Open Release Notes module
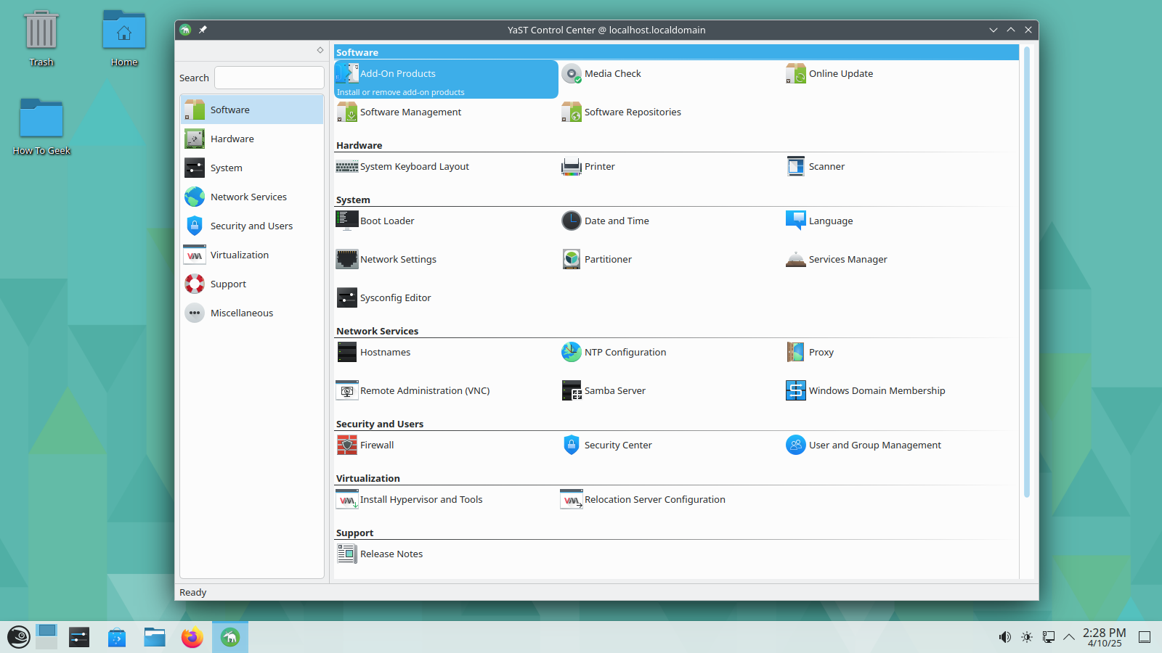The width and height of the screenshot is (1162, 653). click(x=380, y=554)
